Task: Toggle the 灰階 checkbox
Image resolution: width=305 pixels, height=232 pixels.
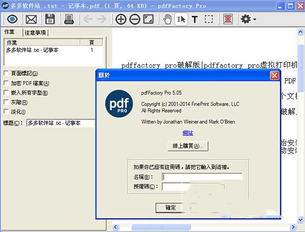Action: tap(6, 102)
